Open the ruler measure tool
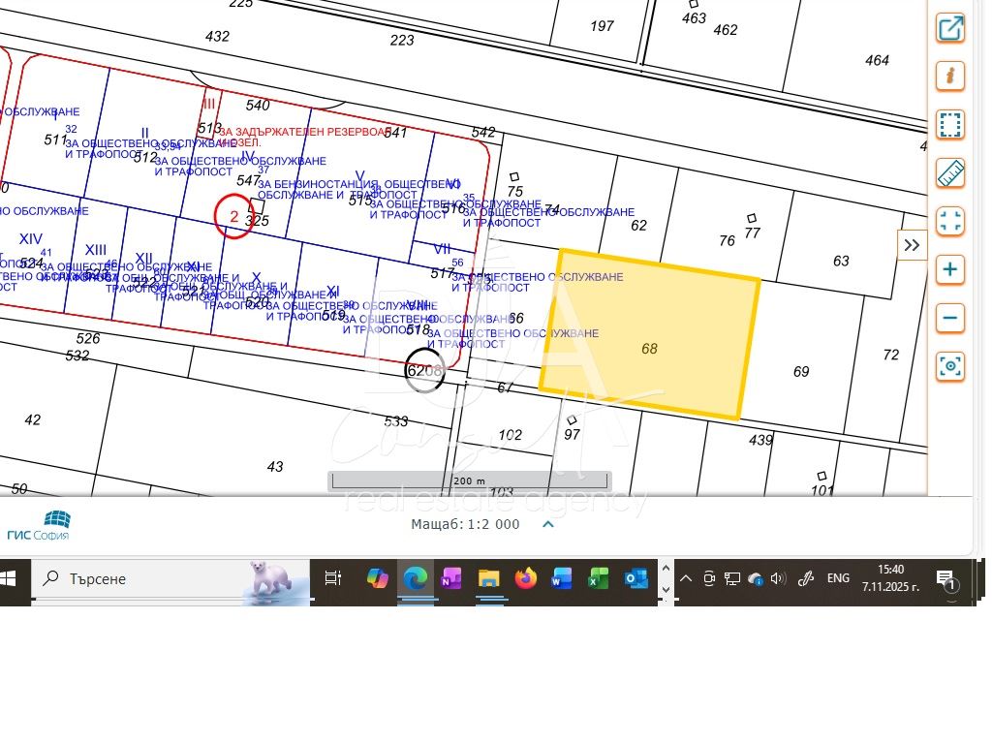Image resolution: width=992 pixels, height=744 pixels. [950, 173]
